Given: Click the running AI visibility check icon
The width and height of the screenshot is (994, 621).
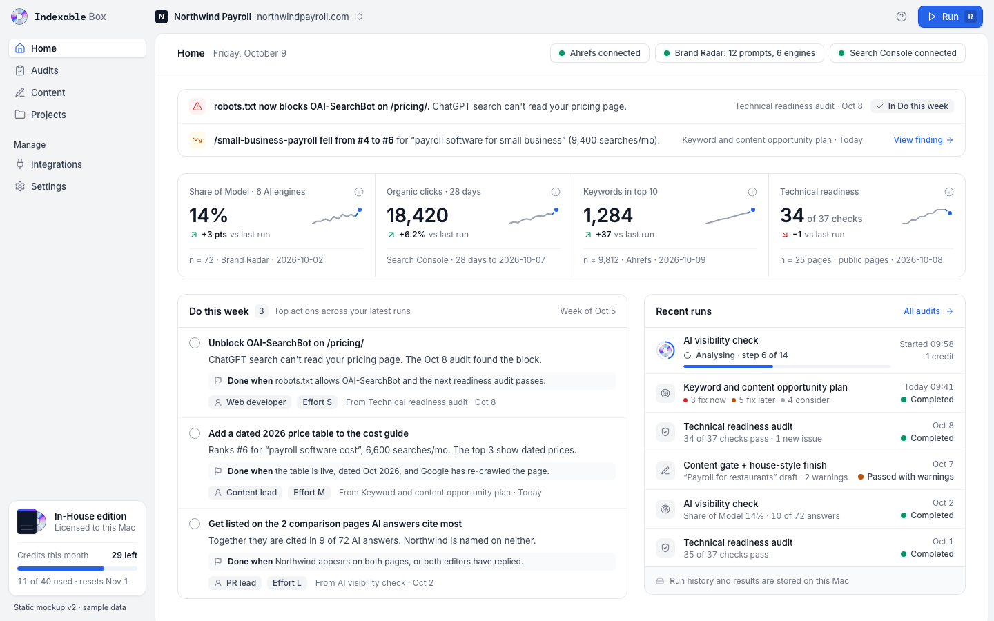Looking at the screenshot, I should pos(665,351).
